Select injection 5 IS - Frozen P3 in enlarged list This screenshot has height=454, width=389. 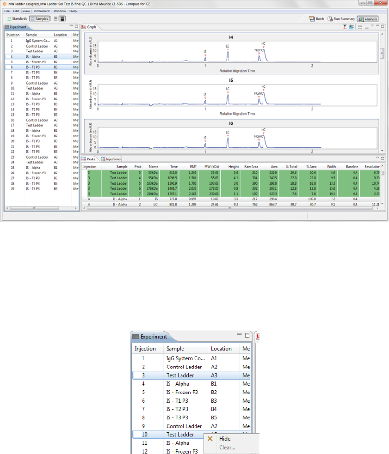pyautogui.click(x=191, y=392)
